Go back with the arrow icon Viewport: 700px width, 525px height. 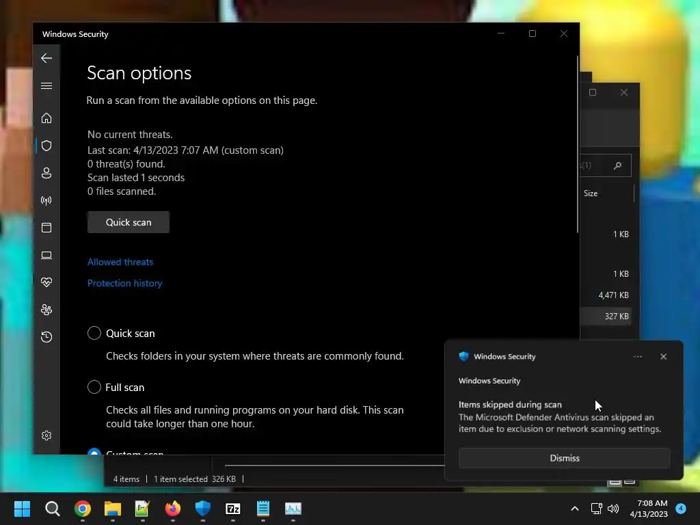[x=46, y=58]
